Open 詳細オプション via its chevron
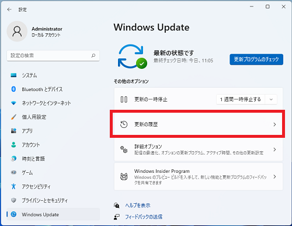The width and height of the screenshot is (292, 226). click(x=274, y=149)
